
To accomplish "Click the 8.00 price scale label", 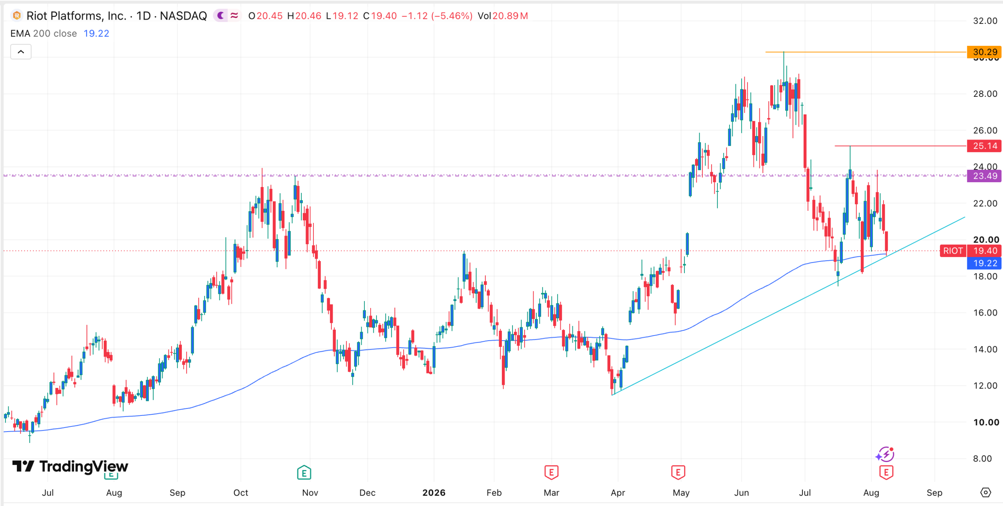I will click(x=982, y=459).
